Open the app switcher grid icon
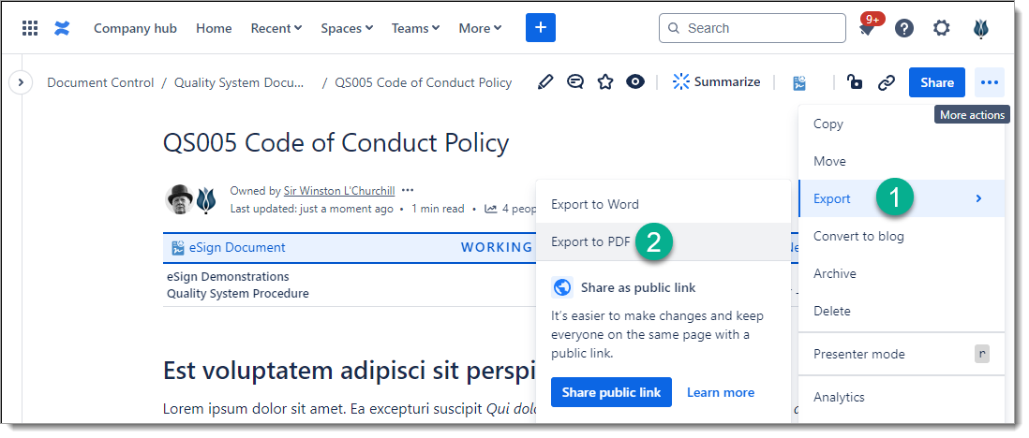Screen dimensions: 1029x438 click(x=30, y=28)
